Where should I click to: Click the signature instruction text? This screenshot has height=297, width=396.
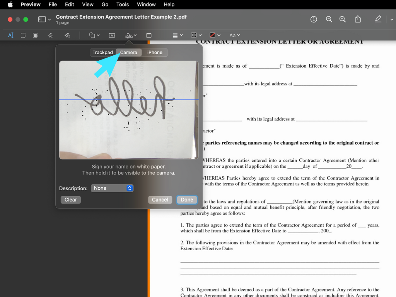click(129, 170)
